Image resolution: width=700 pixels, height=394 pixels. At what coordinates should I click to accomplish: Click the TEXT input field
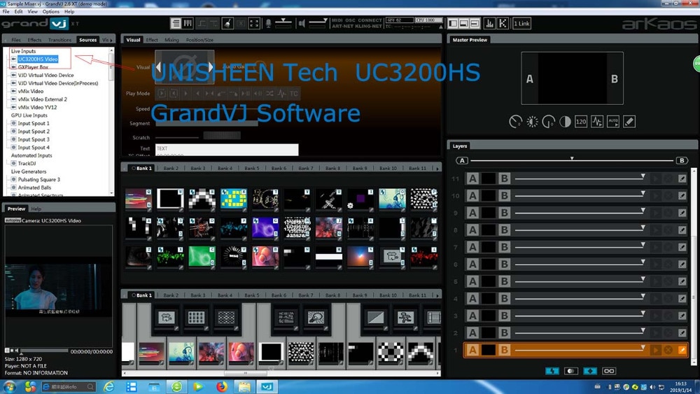coord(227,149)
